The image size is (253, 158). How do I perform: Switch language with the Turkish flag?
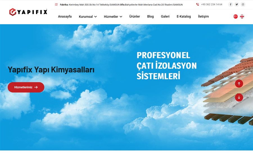click(x=236, y=17)
